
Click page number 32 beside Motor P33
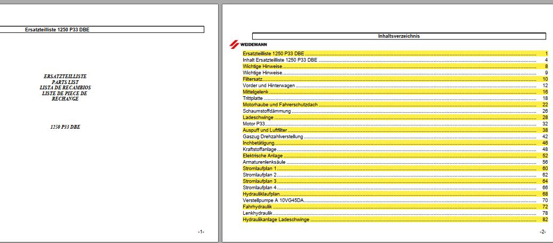545,124
